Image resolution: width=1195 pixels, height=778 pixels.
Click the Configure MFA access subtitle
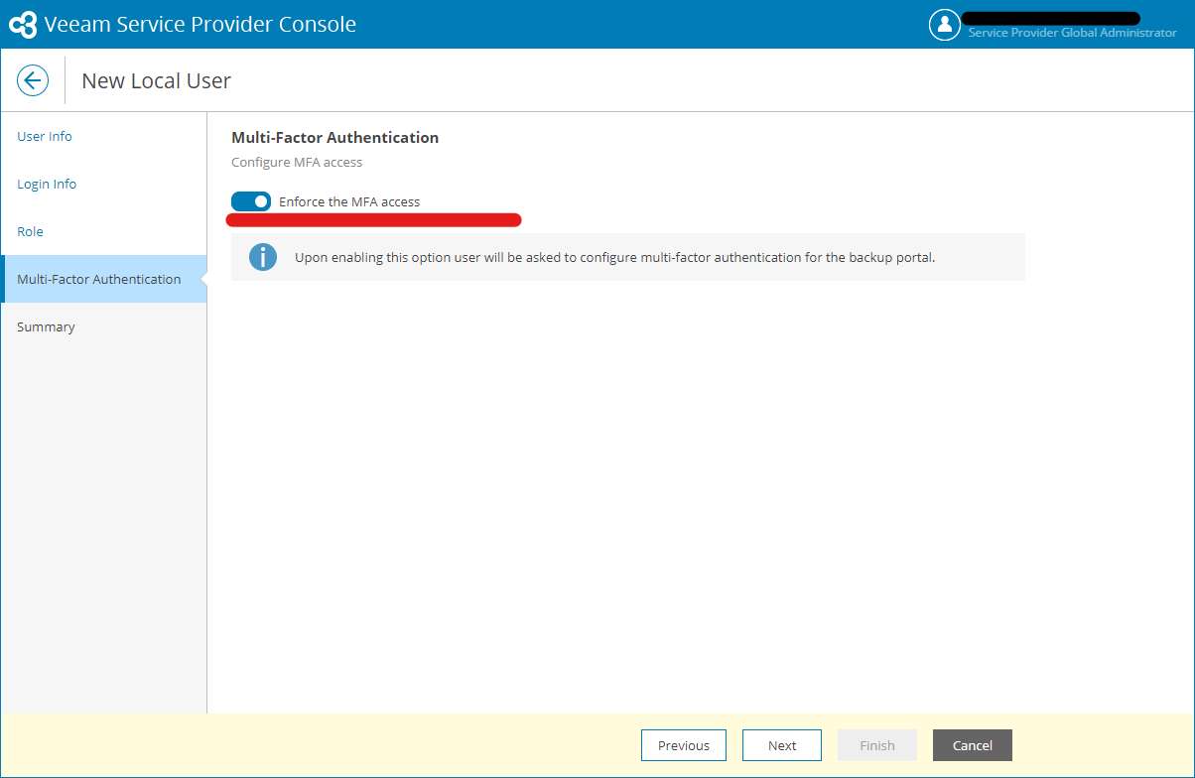297,162
